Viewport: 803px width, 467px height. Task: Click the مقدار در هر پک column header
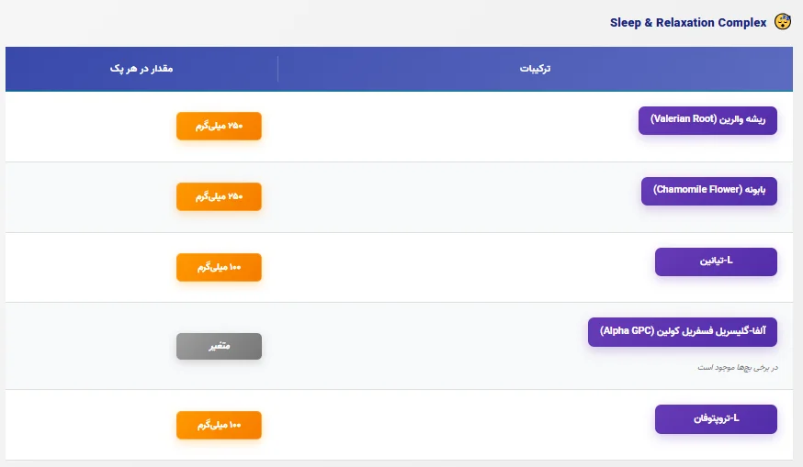tap(141, 69)
